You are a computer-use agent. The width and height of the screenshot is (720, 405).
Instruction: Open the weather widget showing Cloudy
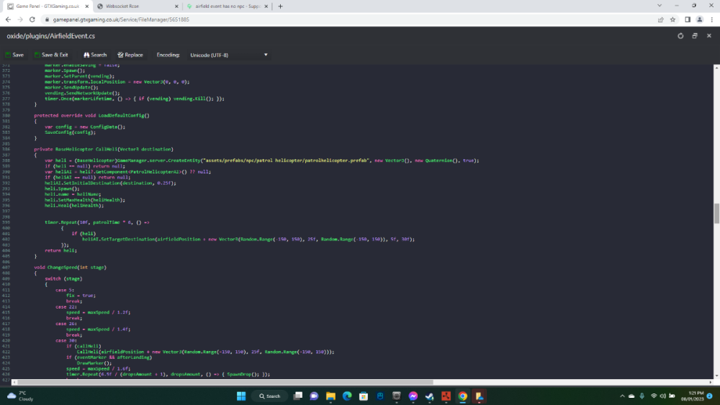tap(20, 396)
